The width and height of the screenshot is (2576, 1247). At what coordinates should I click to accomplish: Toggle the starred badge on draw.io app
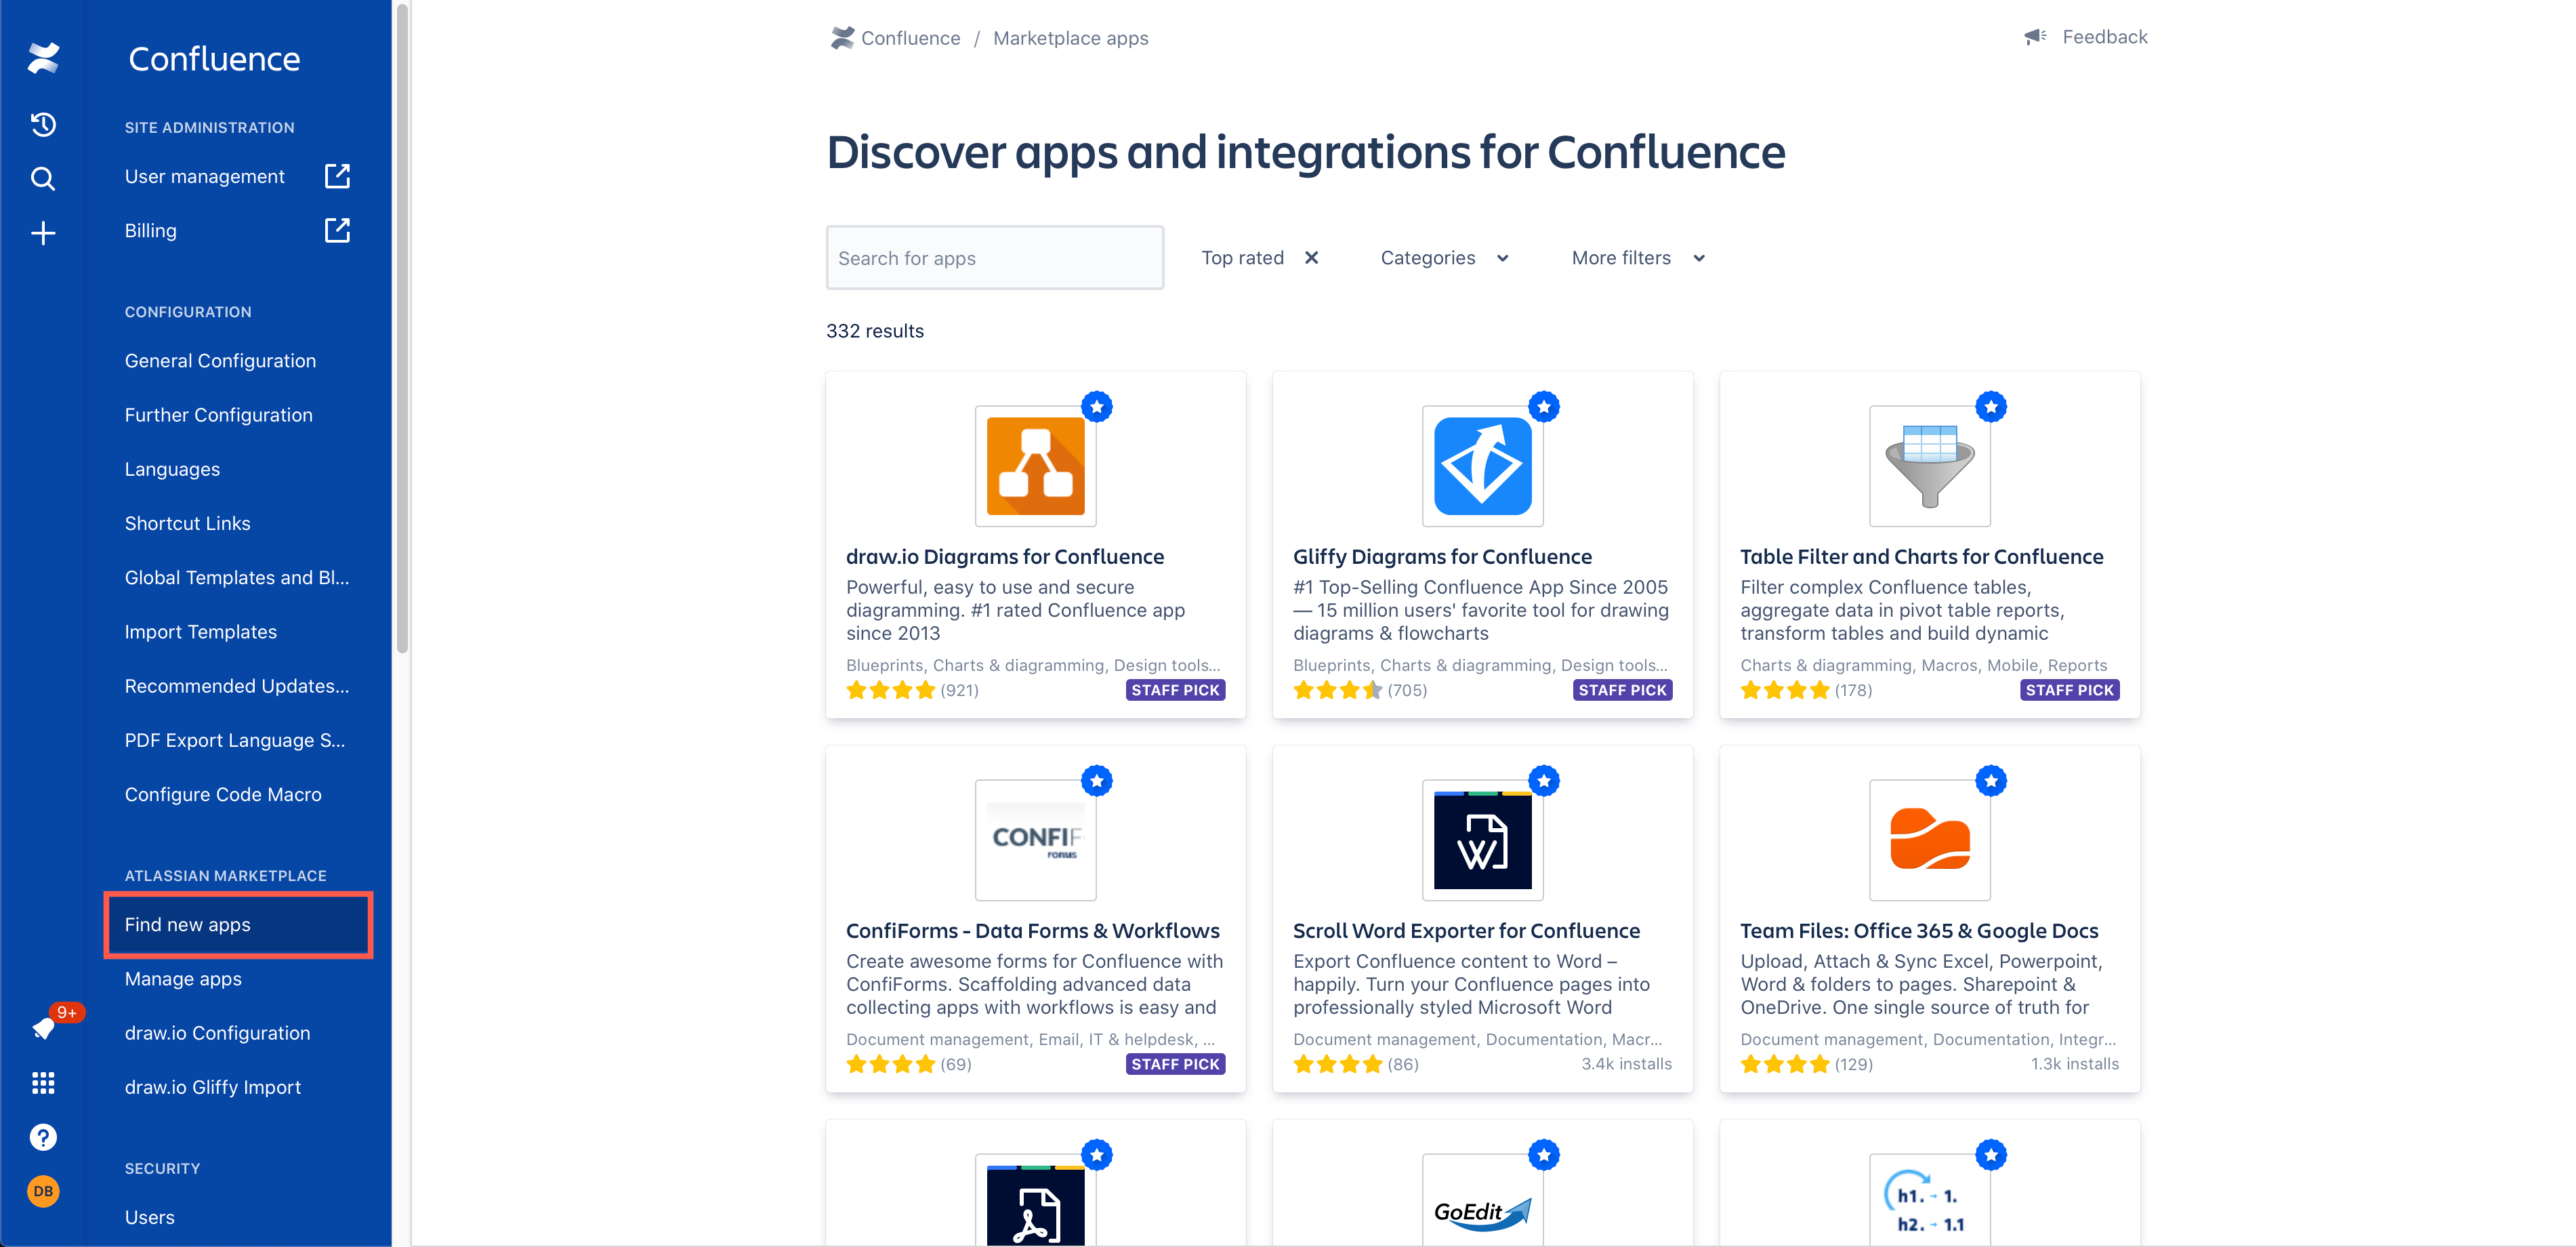(x=1098, y=406)
